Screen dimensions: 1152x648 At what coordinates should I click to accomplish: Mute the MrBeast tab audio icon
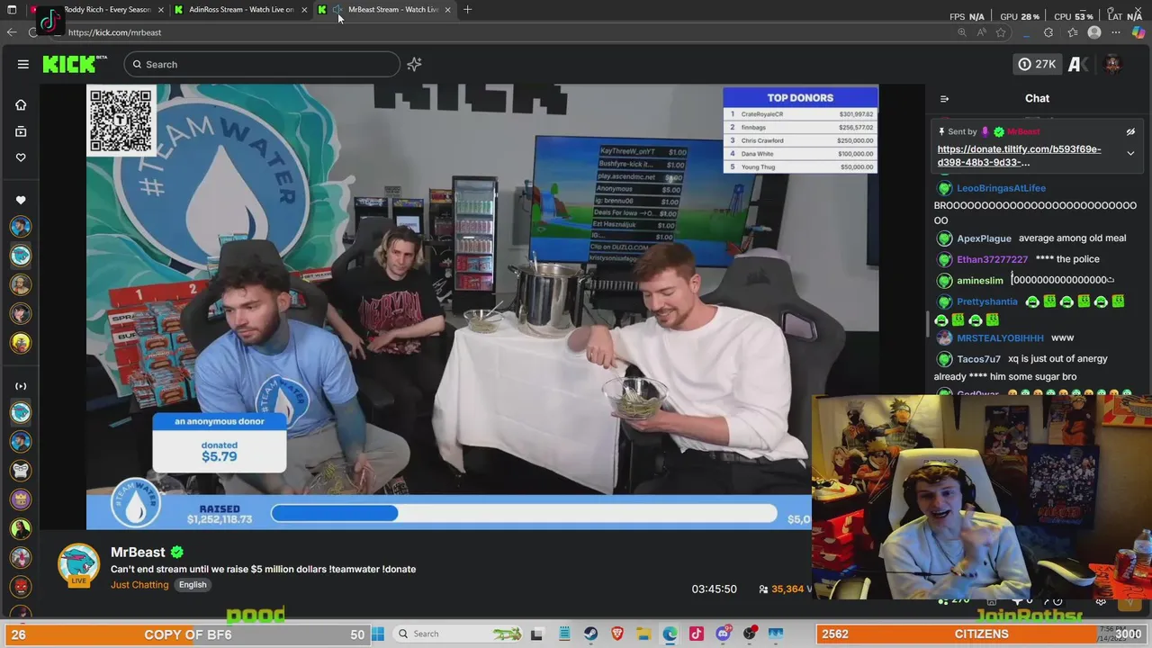point(337,9)
